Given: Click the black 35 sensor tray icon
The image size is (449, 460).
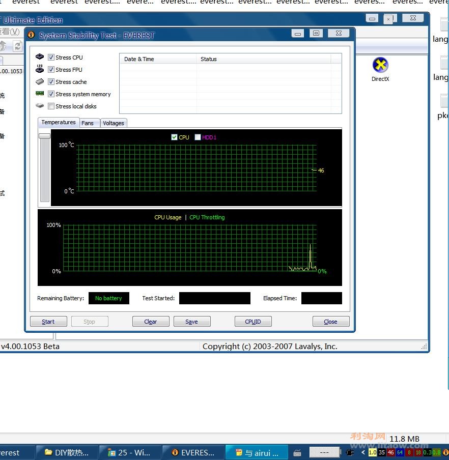Looking at the screenshot, I should (381, 452).
